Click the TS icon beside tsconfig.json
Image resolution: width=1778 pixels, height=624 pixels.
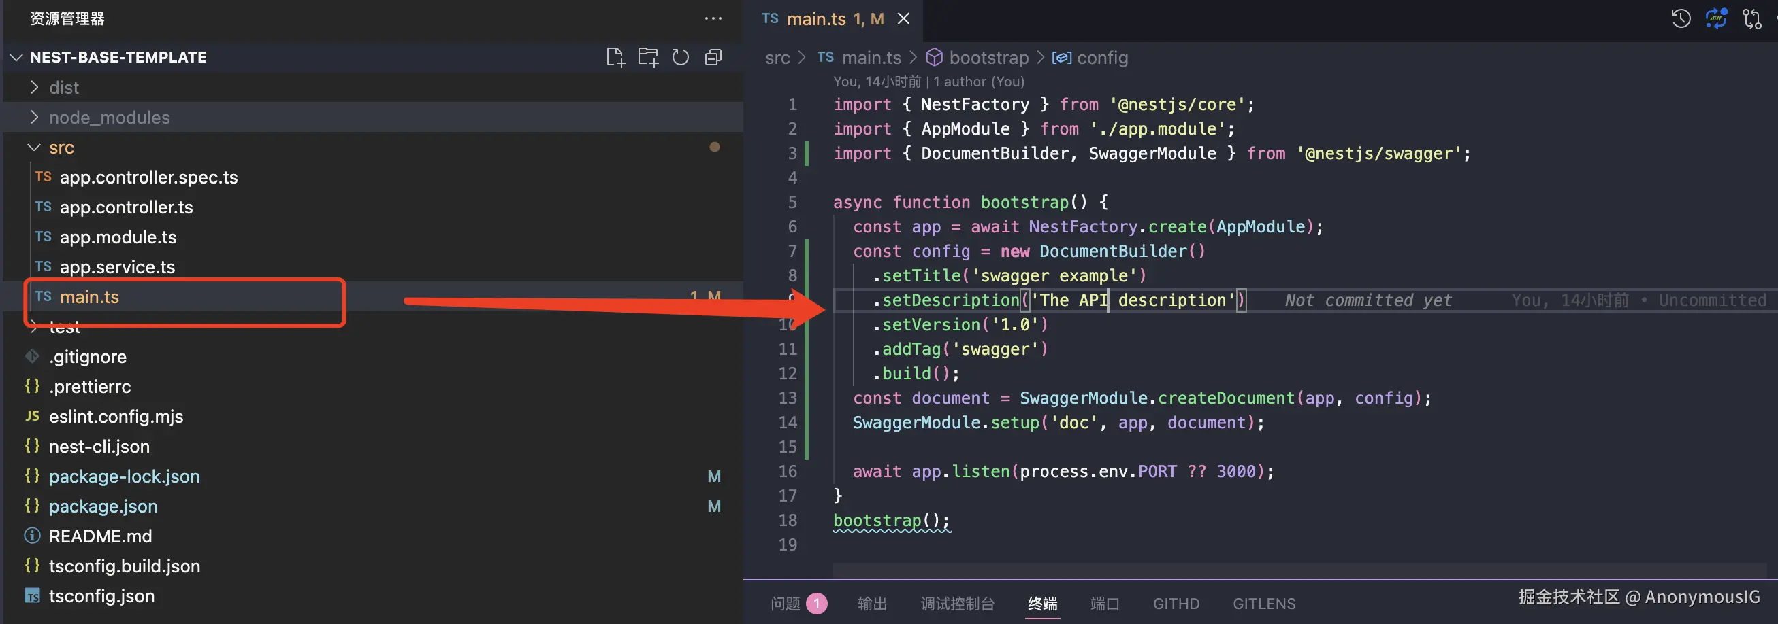coord(33,595)
